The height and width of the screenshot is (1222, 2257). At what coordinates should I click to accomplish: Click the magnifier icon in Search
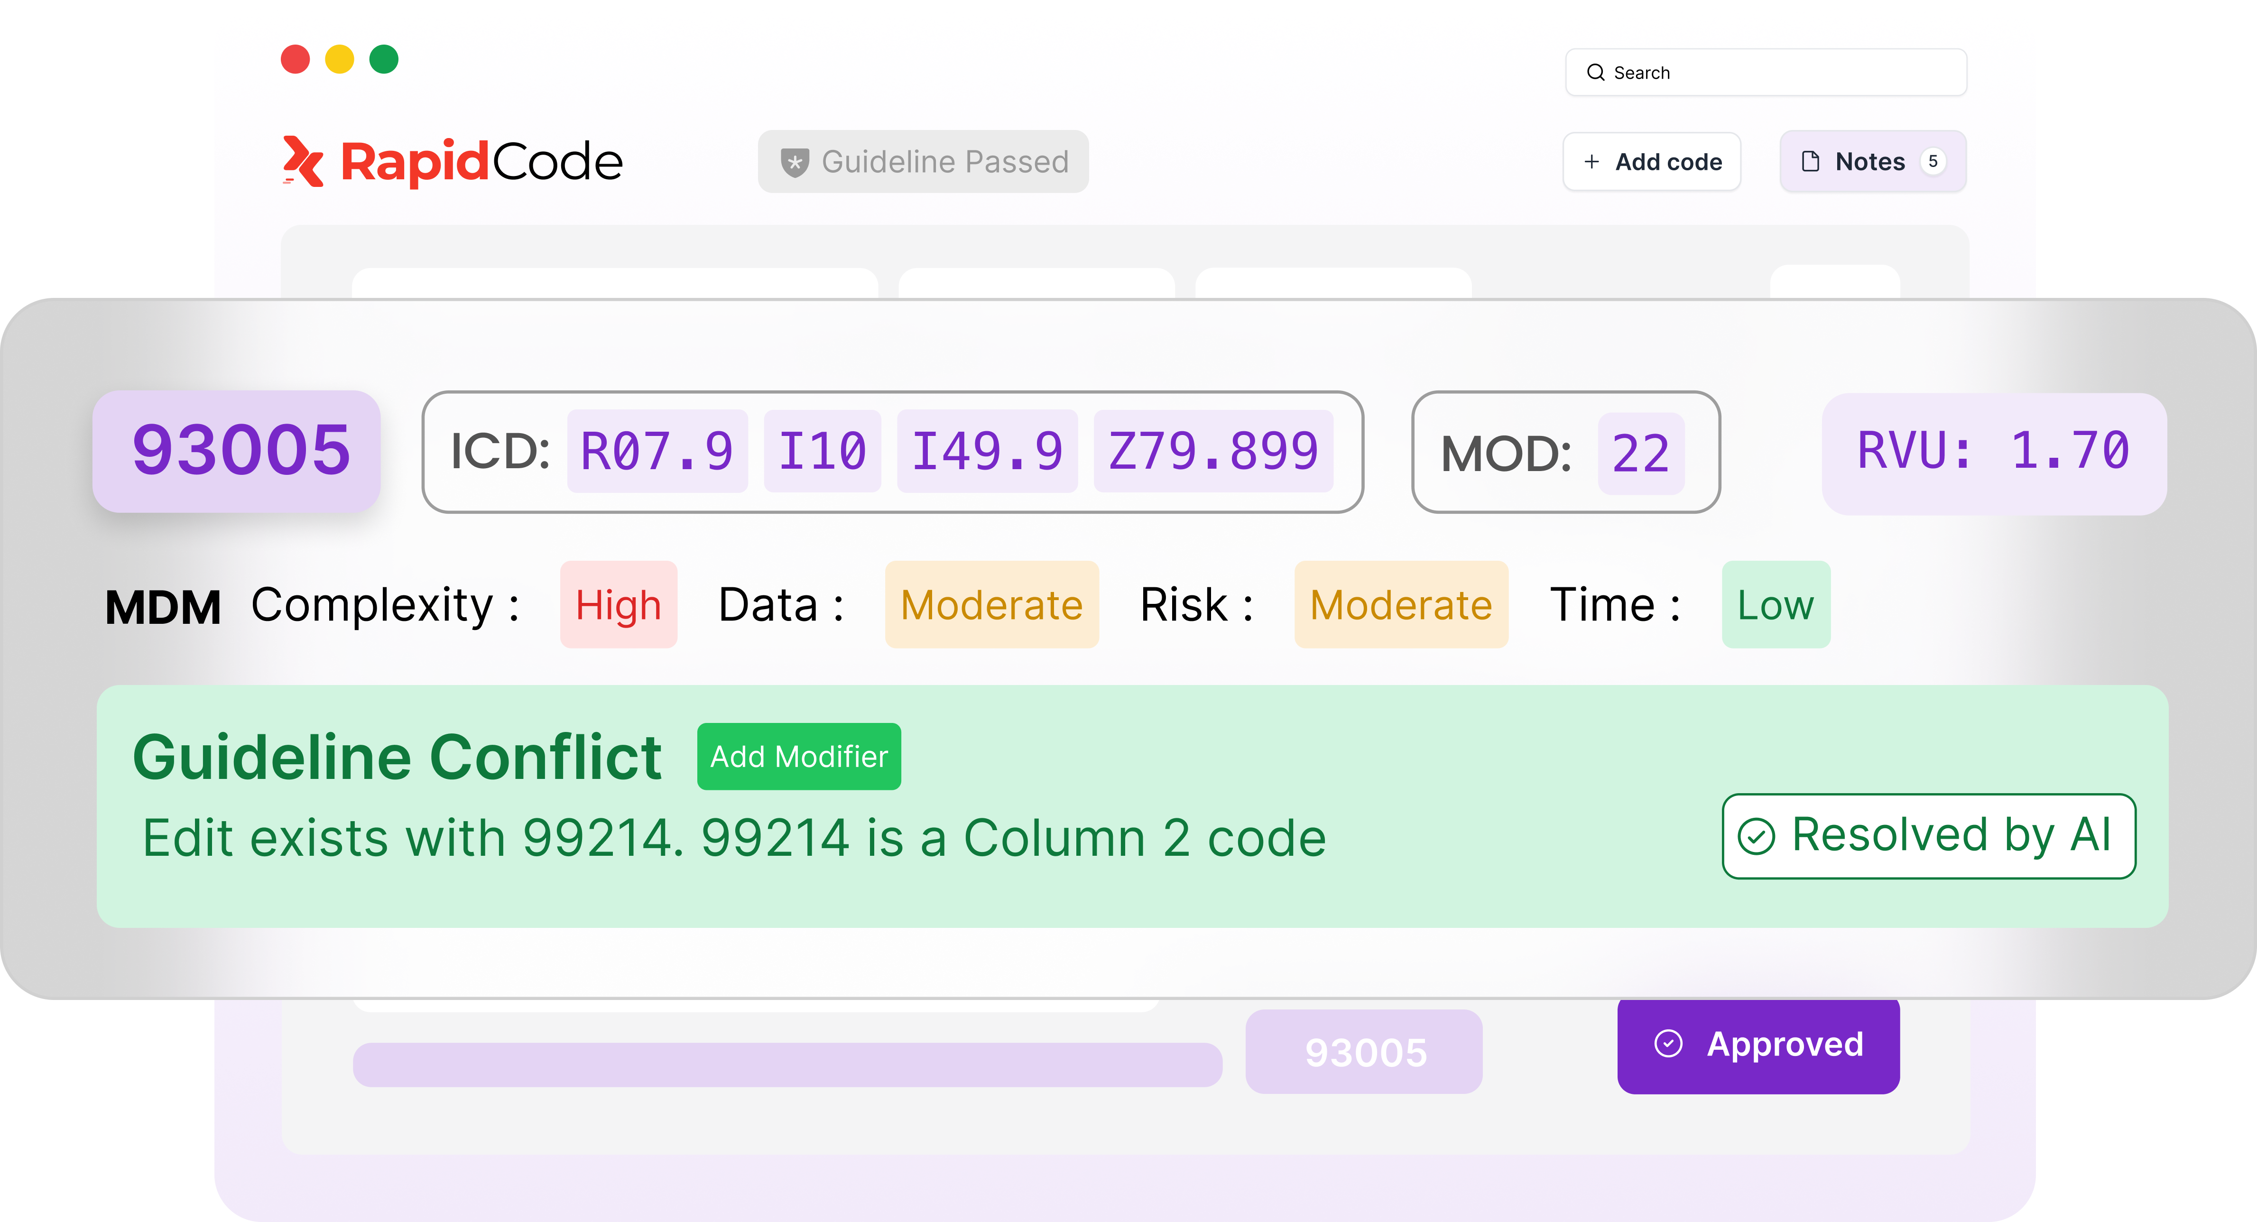point(1595,73)
